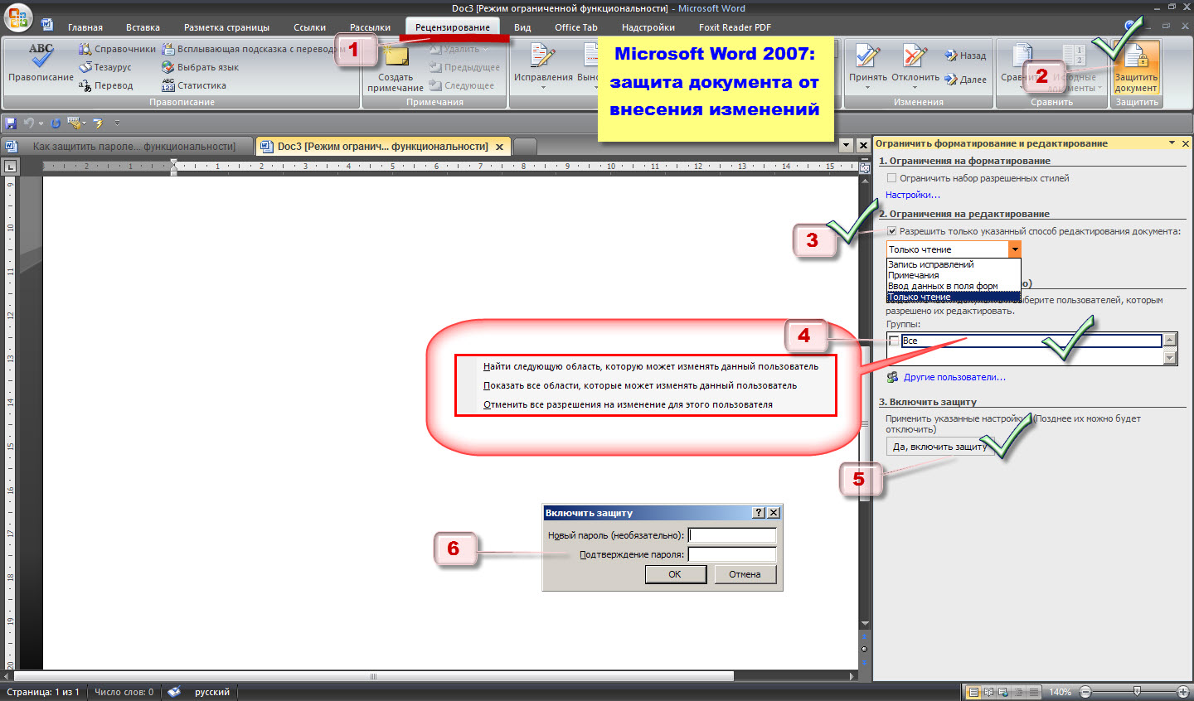Screen dimensions: 1194x701
Task: Switch to draft view in status bar
Action: [1033, 692]
